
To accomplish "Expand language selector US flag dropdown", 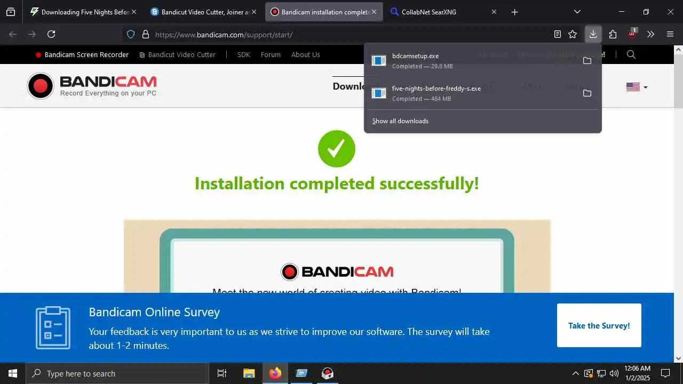I will click(637, 87).
